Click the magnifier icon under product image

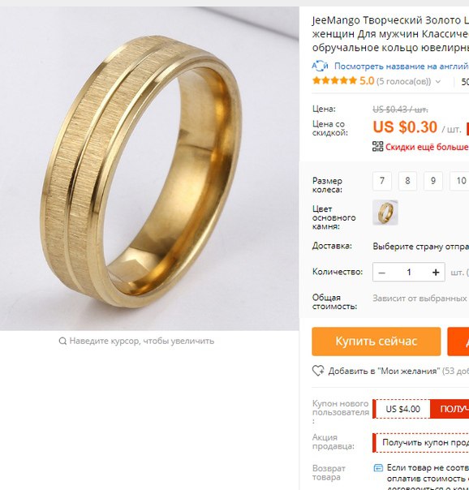pos(62,341)
